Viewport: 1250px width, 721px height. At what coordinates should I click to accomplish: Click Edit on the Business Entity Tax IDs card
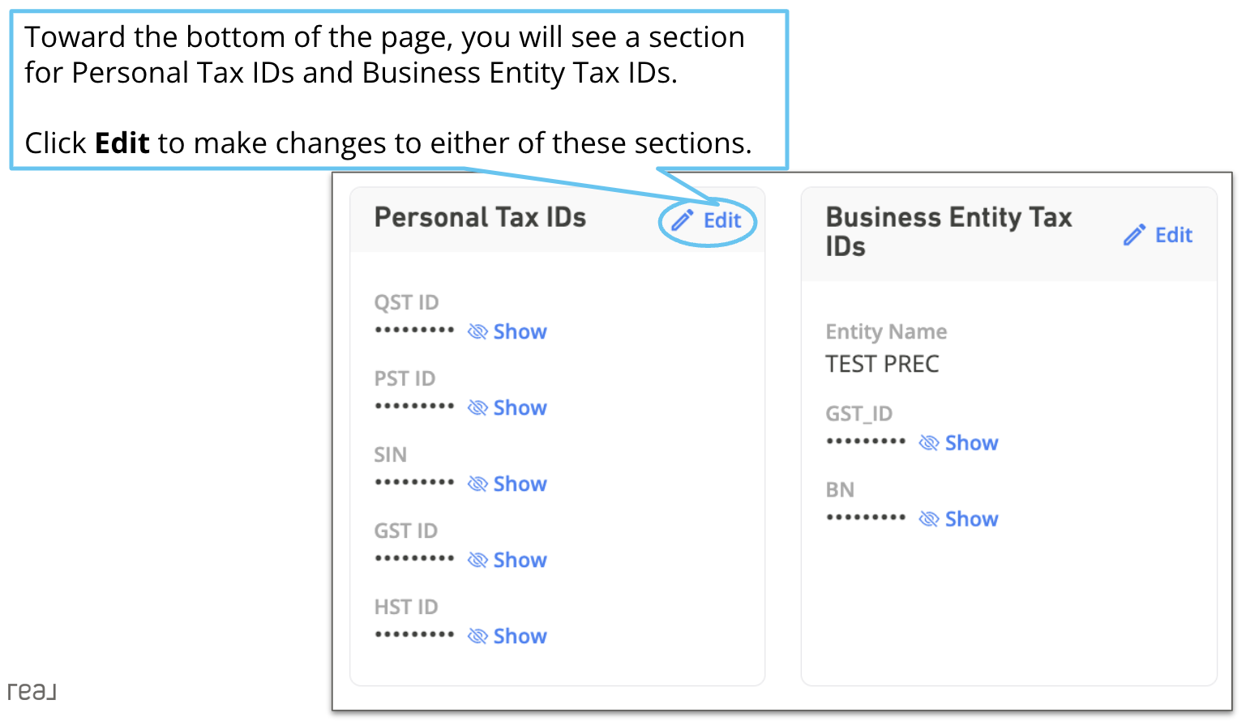tap(1173, 234)
